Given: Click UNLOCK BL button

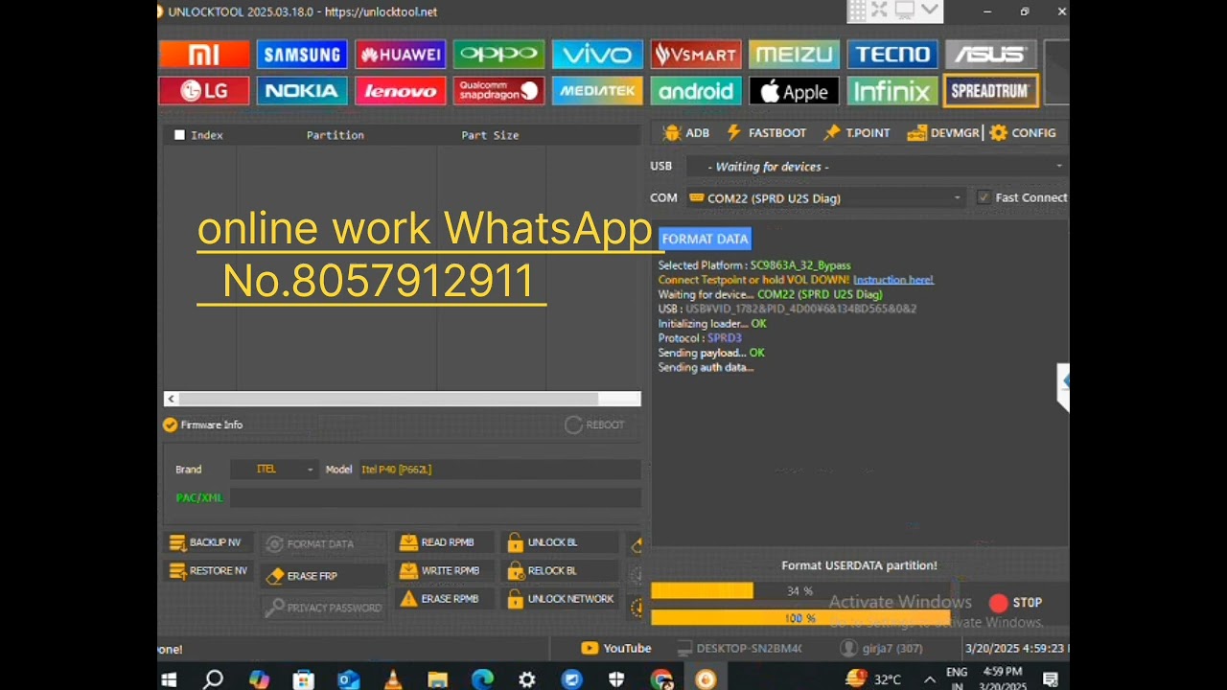Looking at the screenshot, I should [x=560, y=542].
